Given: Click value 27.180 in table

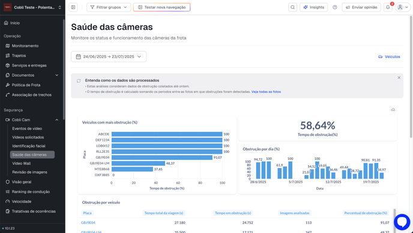Looking at the screenshot, I should (x=180, y=223).
